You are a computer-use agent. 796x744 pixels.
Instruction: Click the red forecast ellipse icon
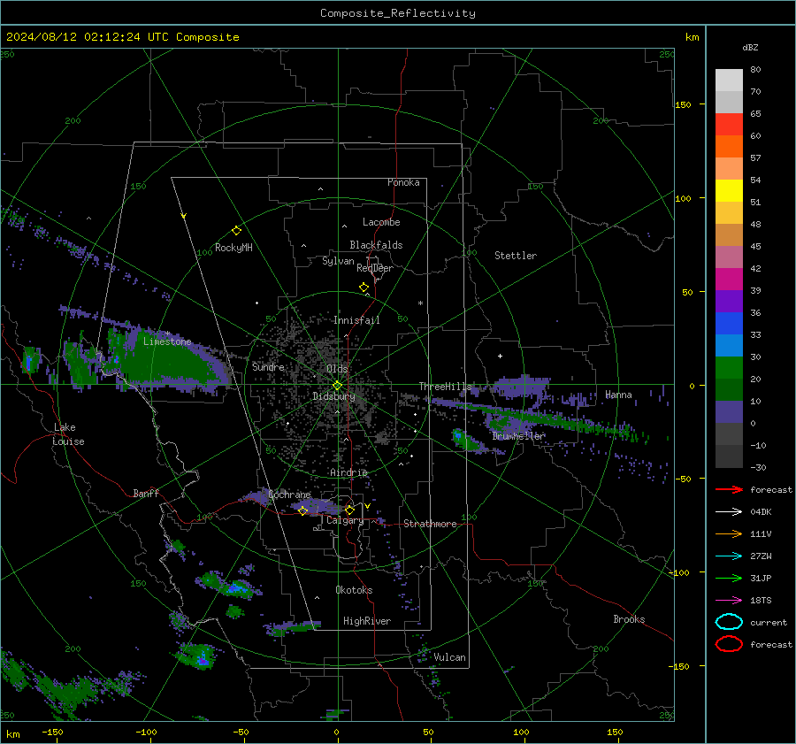729,644
